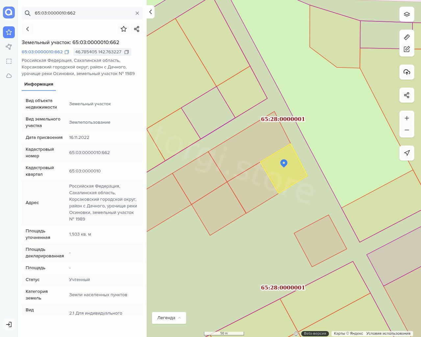Open the map layers panel
The height and width of the screenshot is (337, 421).
(407, 14)
